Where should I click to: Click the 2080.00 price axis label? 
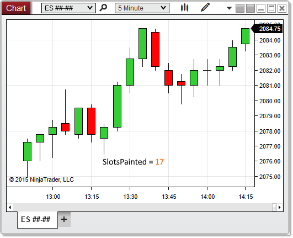point(270,101)
